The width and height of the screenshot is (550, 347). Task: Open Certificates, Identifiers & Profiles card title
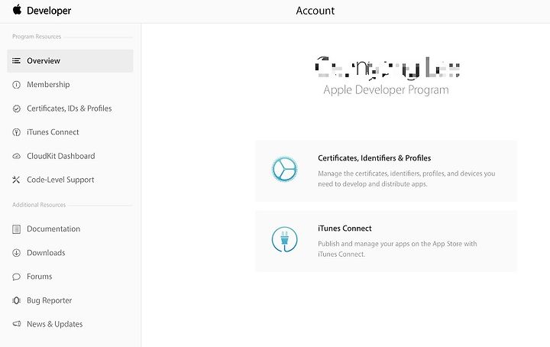click(x=374, y=158)
